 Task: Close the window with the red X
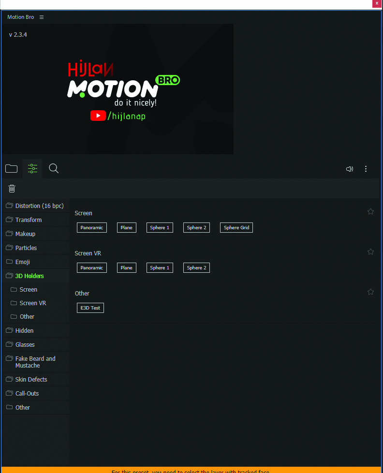point(377,3)
